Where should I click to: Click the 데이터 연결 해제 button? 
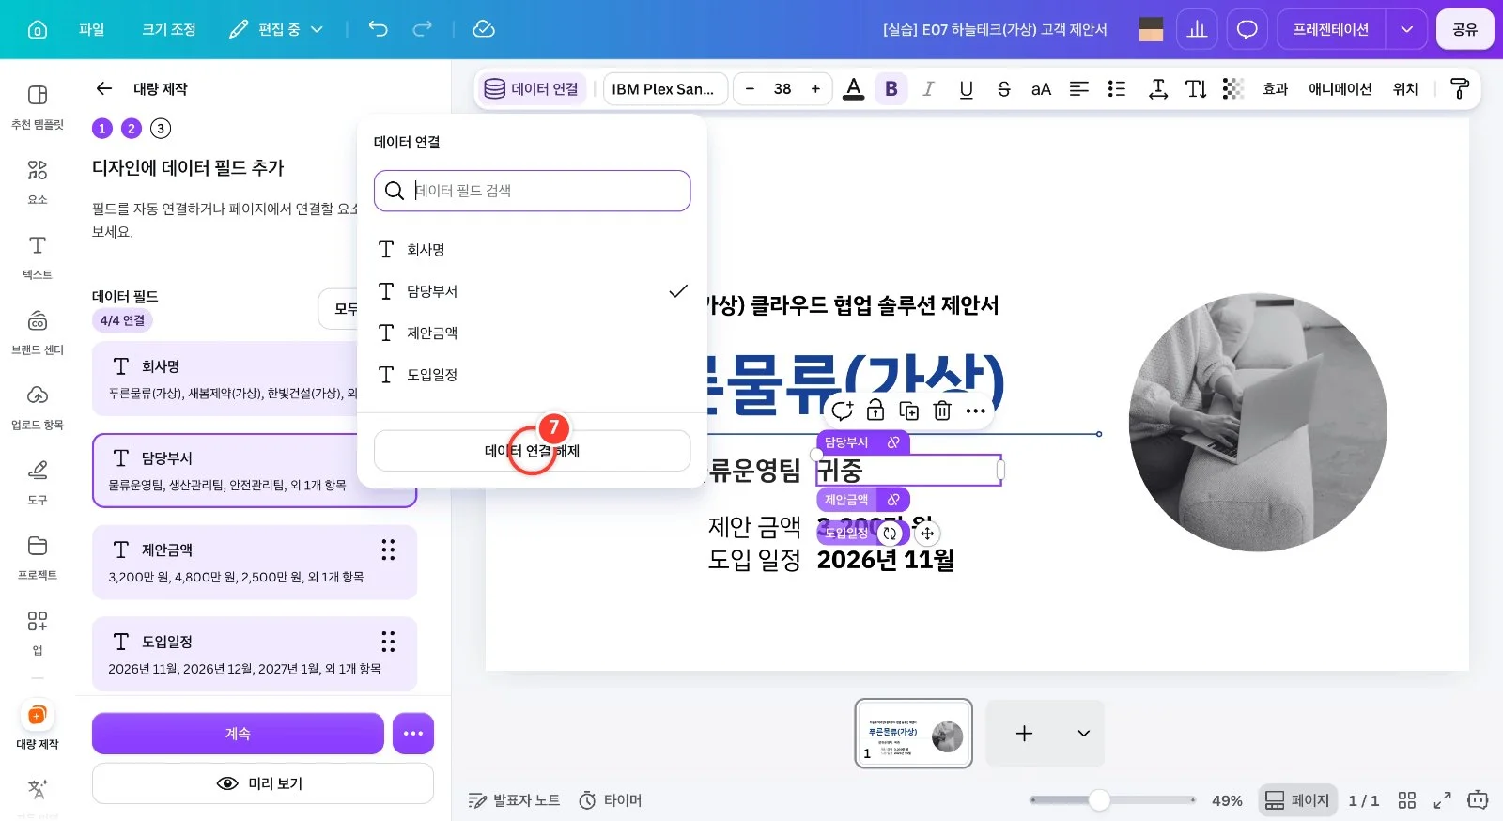(532, 451)
